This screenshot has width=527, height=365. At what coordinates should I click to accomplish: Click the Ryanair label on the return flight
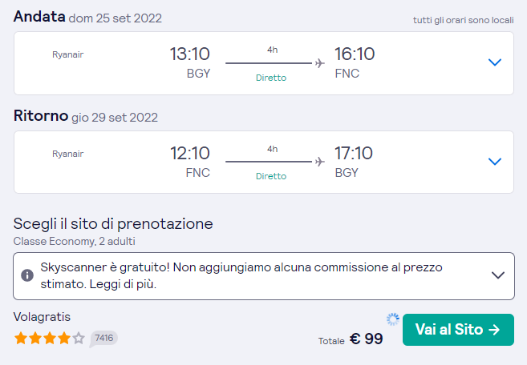[x=67, y=154]
